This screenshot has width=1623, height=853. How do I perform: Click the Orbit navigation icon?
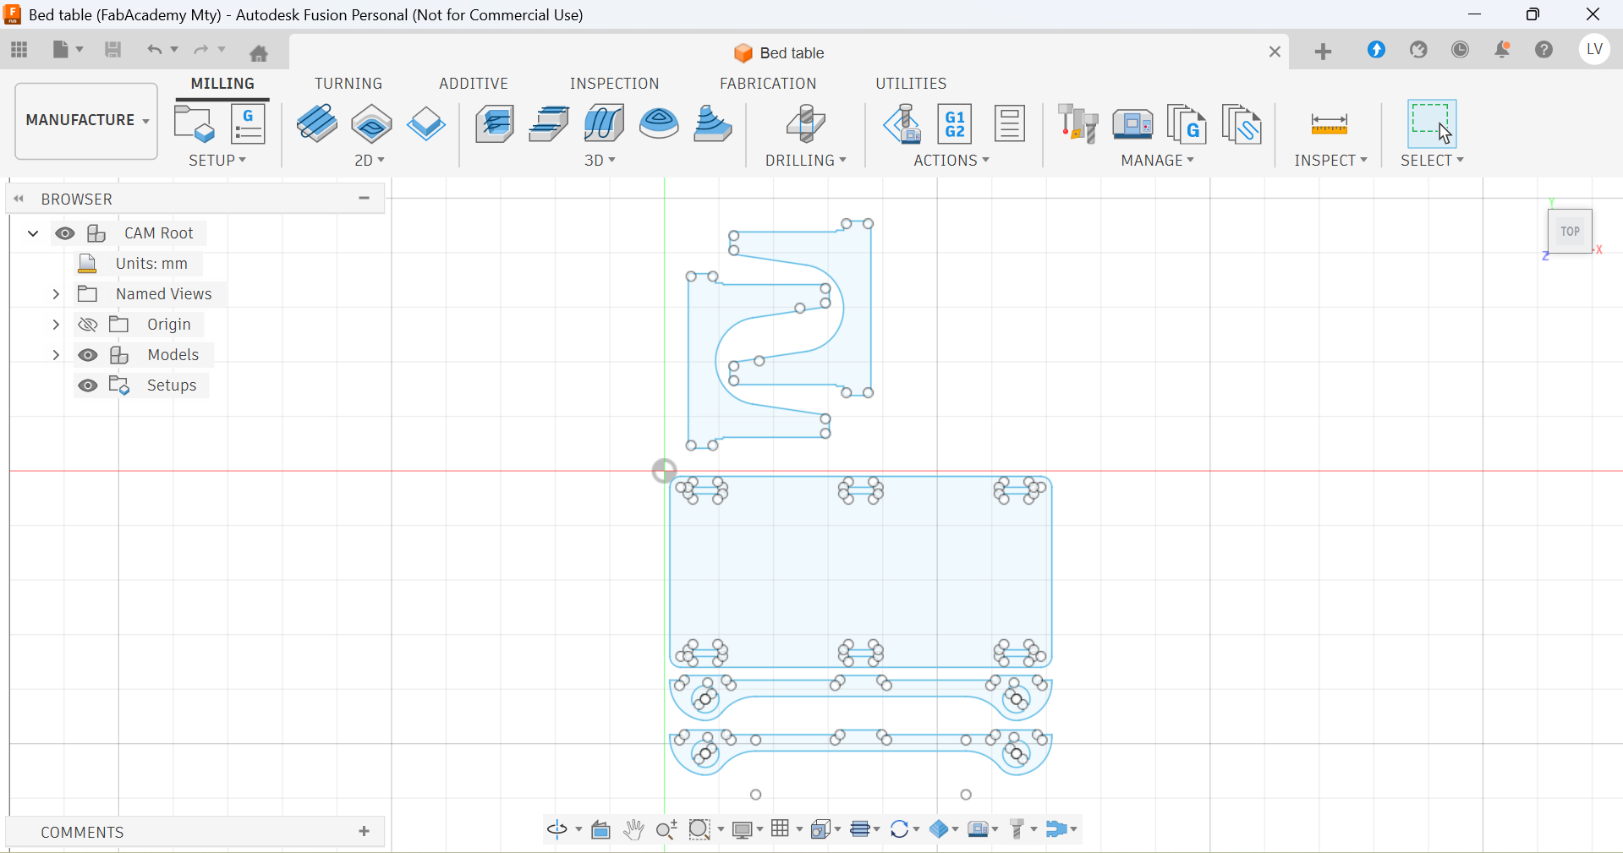click(x=557, y=829)
